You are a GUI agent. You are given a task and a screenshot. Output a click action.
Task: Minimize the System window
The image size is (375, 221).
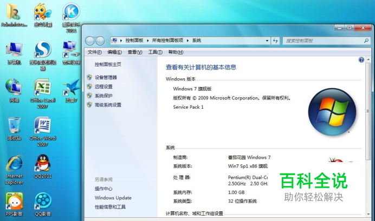pyautogui.click(x=339, y=28)
